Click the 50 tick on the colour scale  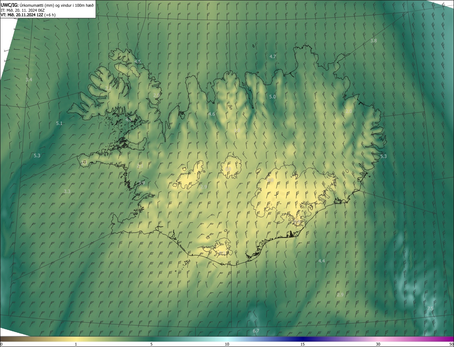(451, 344)
